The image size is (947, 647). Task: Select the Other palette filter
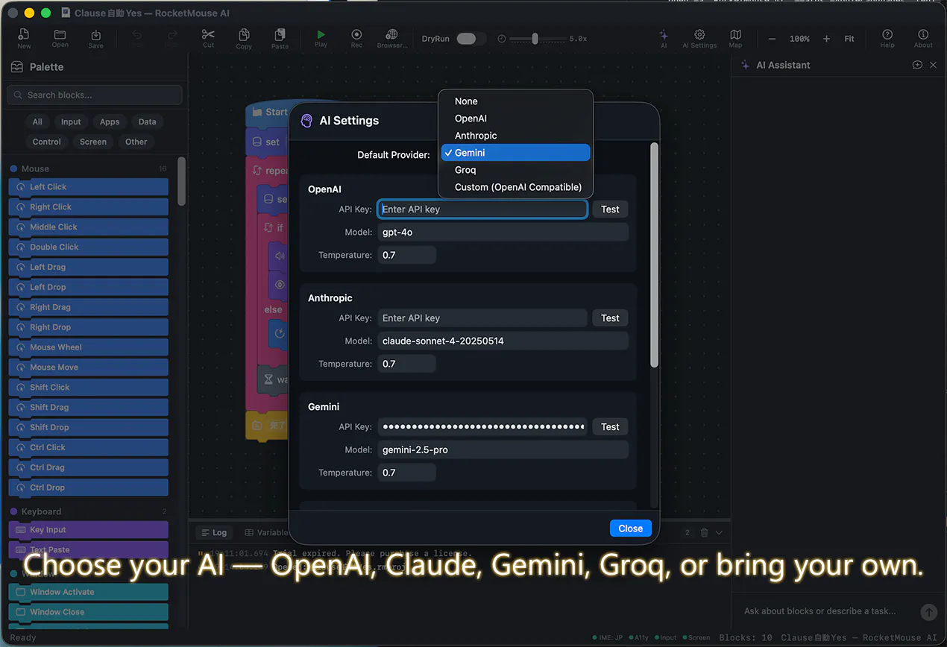(136, 142)
